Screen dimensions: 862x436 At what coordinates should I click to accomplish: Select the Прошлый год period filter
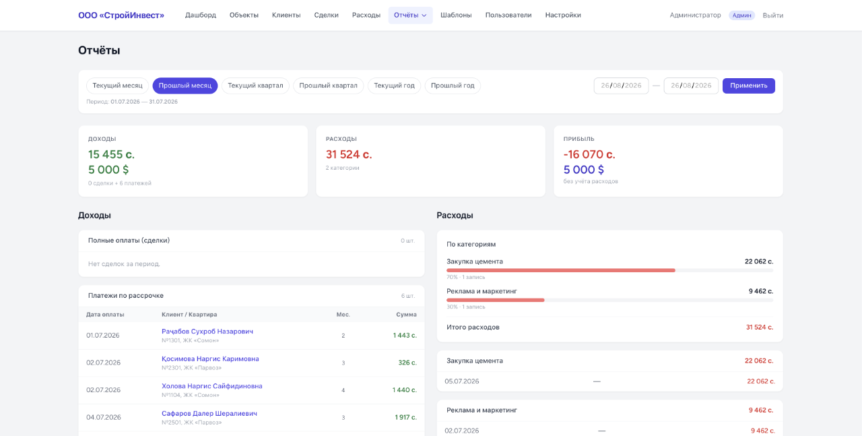click(453, 86)
